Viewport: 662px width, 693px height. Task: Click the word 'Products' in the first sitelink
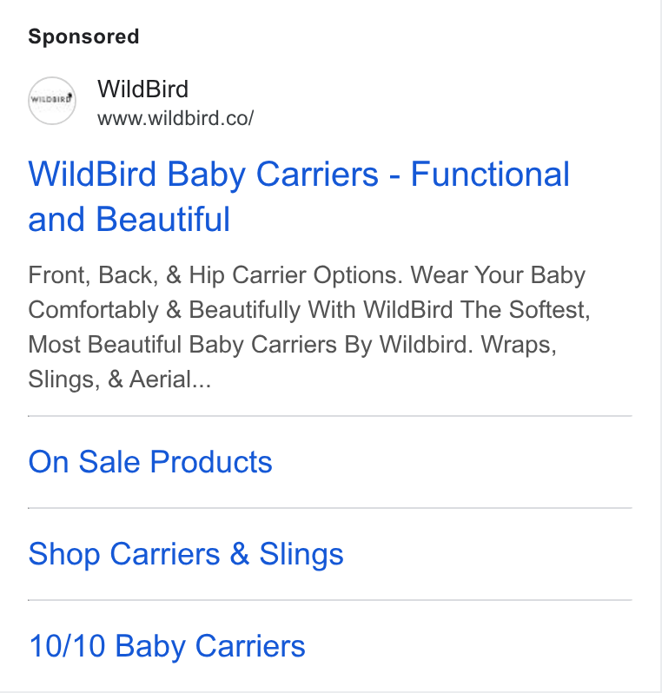(x=211, y=462)
